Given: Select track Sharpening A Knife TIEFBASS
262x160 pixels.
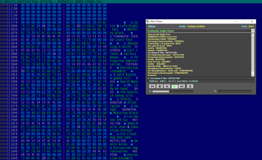Looking at the screenshot, I should 162,39.
